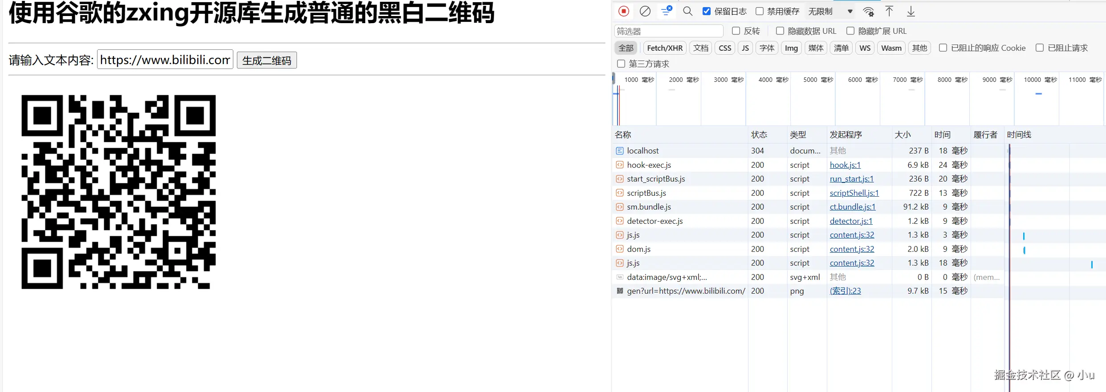This screenshot has height=392, width=1106.
Task: Enable 隐藏数据 URL checkbox
Action: (780, 31)
